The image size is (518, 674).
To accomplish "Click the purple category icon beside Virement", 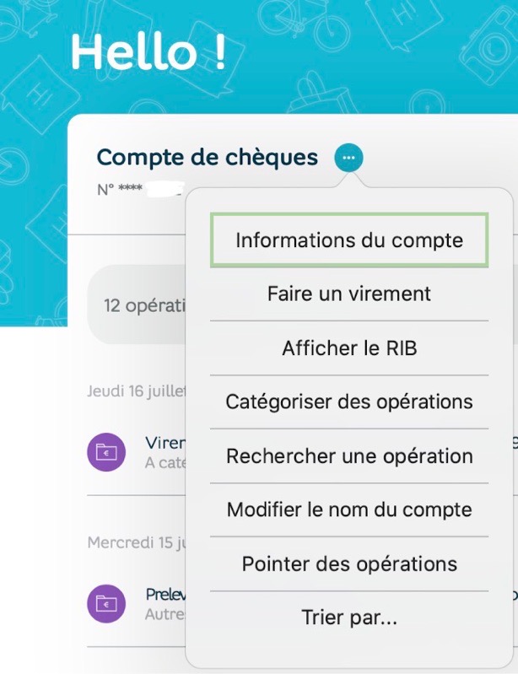I will (x=107, y=453).
